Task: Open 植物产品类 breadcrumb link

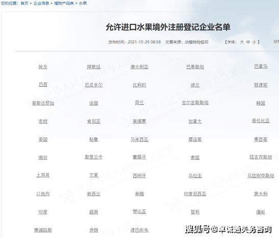Action: pos(64,3)
